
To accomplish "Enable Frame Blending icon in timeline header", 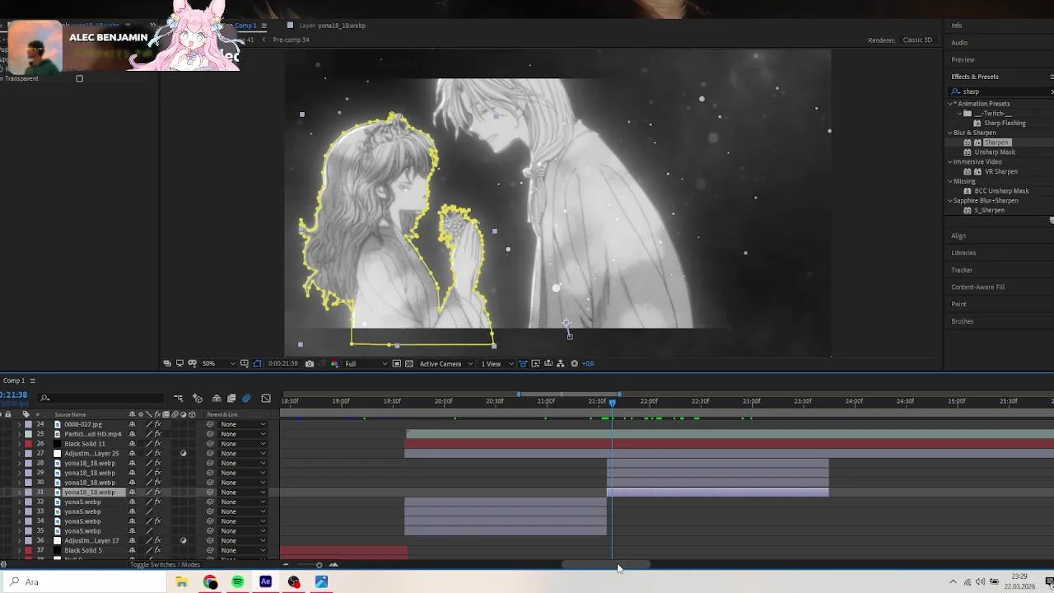I will point(231,399).
